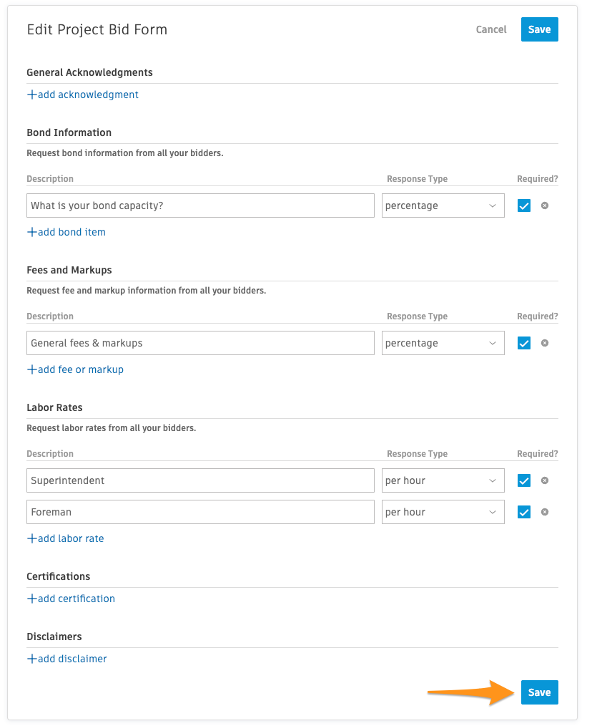Remove the General fees & markups row
Viewport: 592px width, 726px height.
(x=545, y=343)
